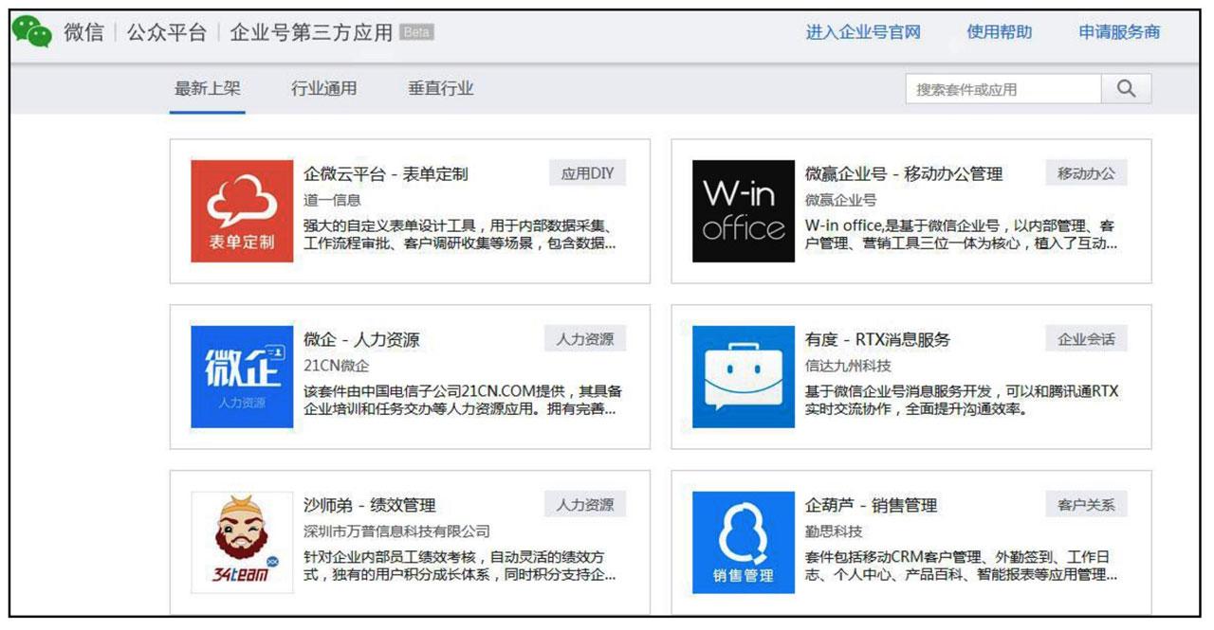Viewport: 1214px width, 630px height.
Task: Open the 企微云平台 - 表单定制 title
Action: [386, 174]
